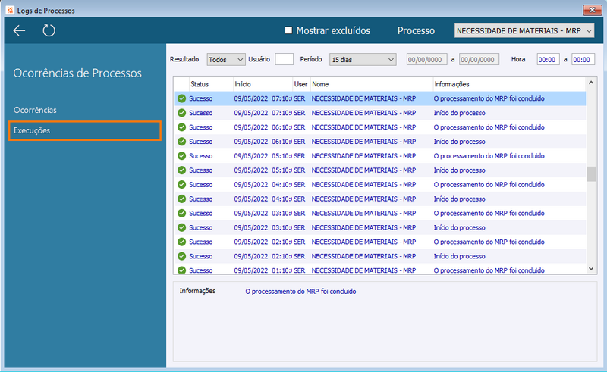
Task: Click green check icon of 05:10 concluído row
Action: [x=181, y=156]
